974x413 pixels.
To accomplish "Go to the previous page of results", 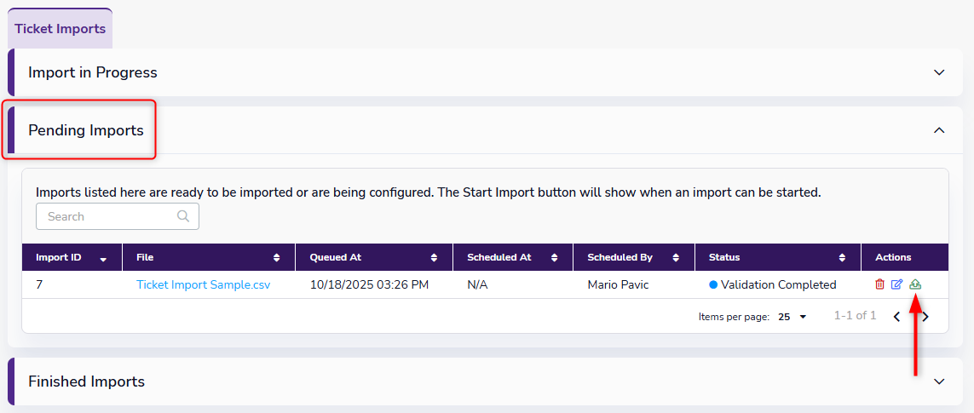I will (x=896, y=317).
